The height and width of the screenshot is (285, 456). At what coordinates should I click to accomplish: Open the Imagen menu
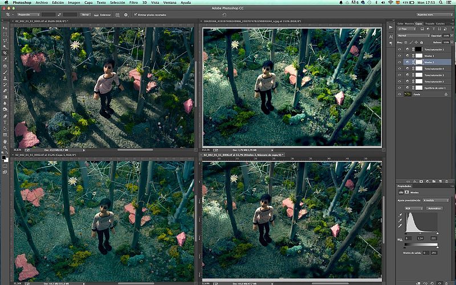tap(74, 3)
